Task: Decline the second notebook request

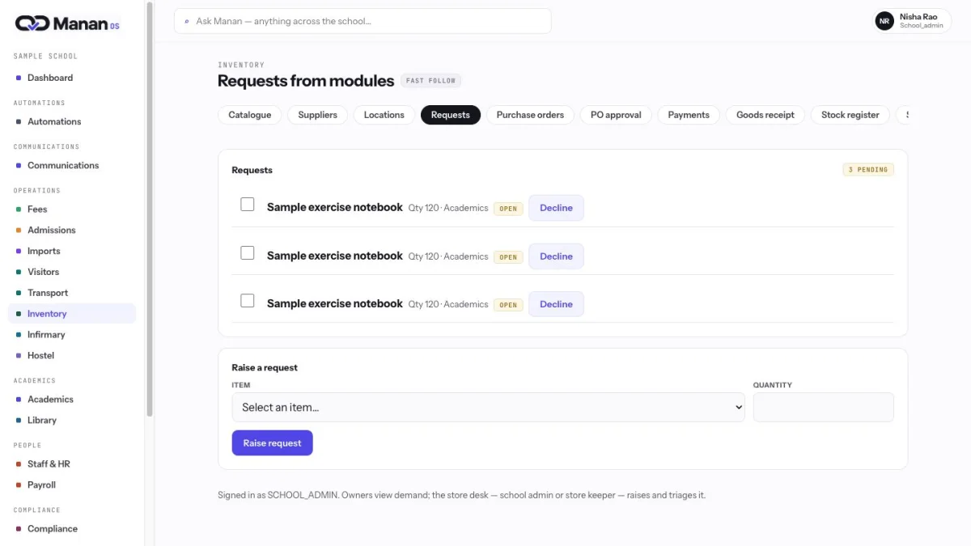Action: [556, 256]
